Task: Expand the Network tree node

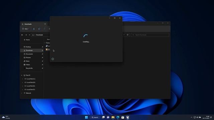Action: point(22,93)
